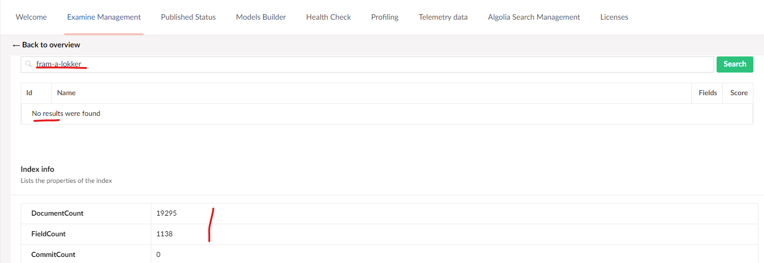Select the 'No results were found' message
The height and width of the screenshot is (263, 764).
pyautogui.click(x=66, y=114)
